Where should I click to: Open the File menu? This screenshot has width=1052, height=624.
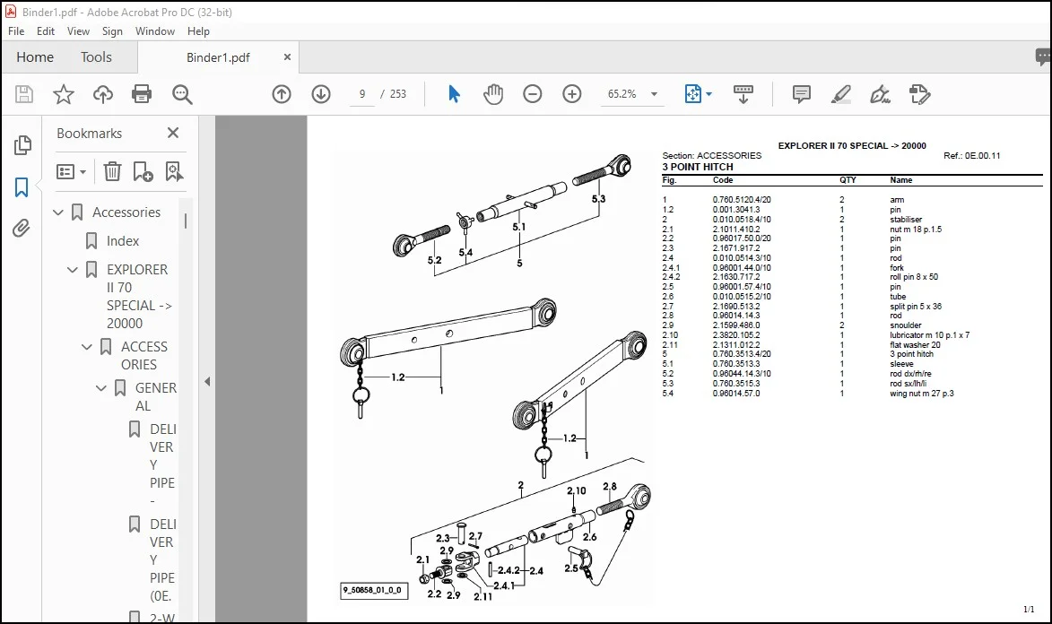16,30
